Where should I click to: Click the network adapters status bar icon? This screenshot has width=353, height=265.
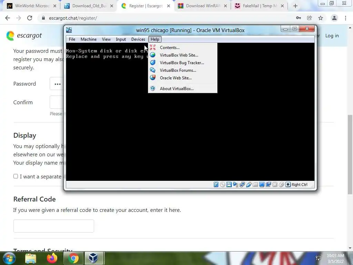pyautogui.click(x=242, y=185)
